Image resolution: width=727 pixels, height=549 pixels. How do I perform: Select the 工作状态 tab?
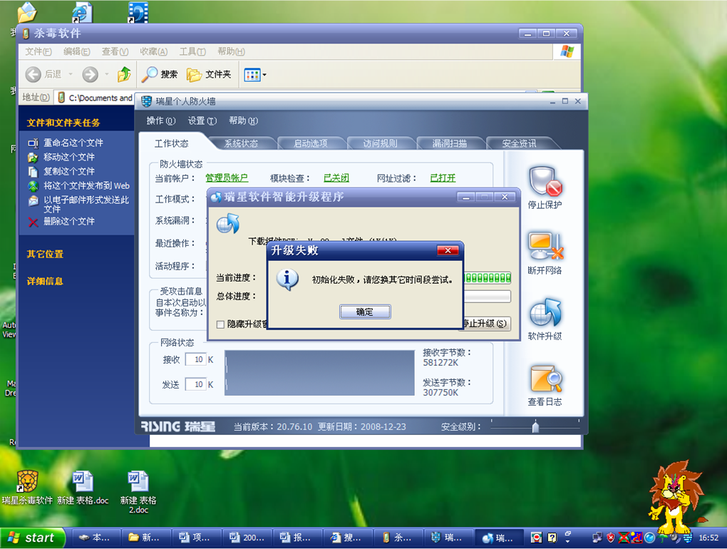[172, 143]
